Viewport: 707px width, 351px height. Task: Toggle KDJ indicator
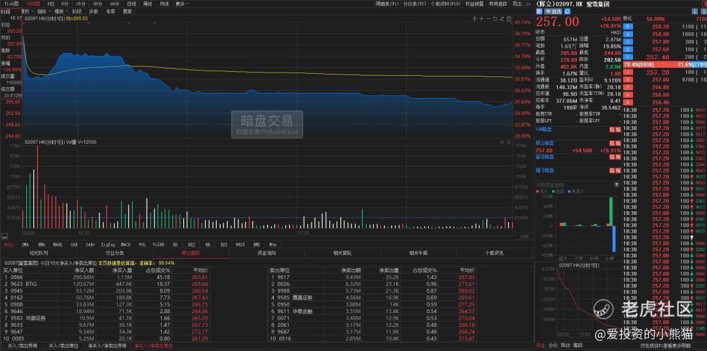coord(190,244)
